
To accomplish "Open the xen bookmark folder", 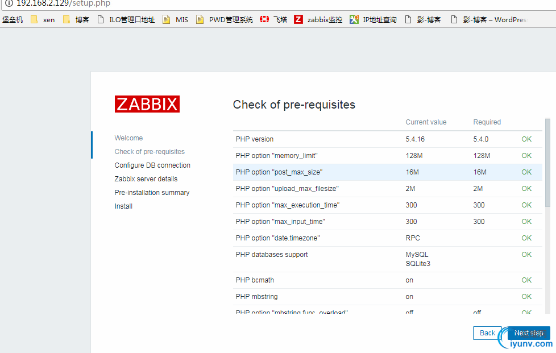I will [x=43, y=19].
